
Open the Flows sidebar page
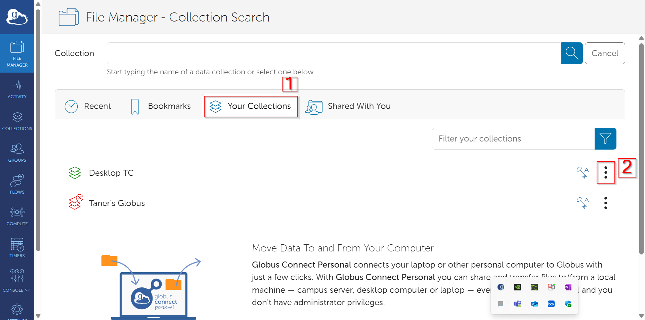pyautogui.click(x=17, y=184)
